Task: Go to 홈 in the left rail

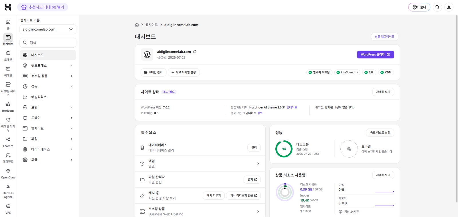Action: click(8, 24)
